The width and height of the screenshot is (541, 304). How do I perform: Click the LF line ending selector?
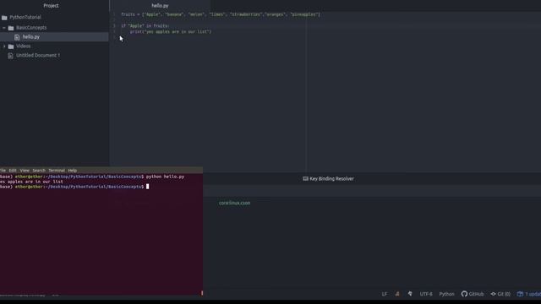[x=385, y=294]
